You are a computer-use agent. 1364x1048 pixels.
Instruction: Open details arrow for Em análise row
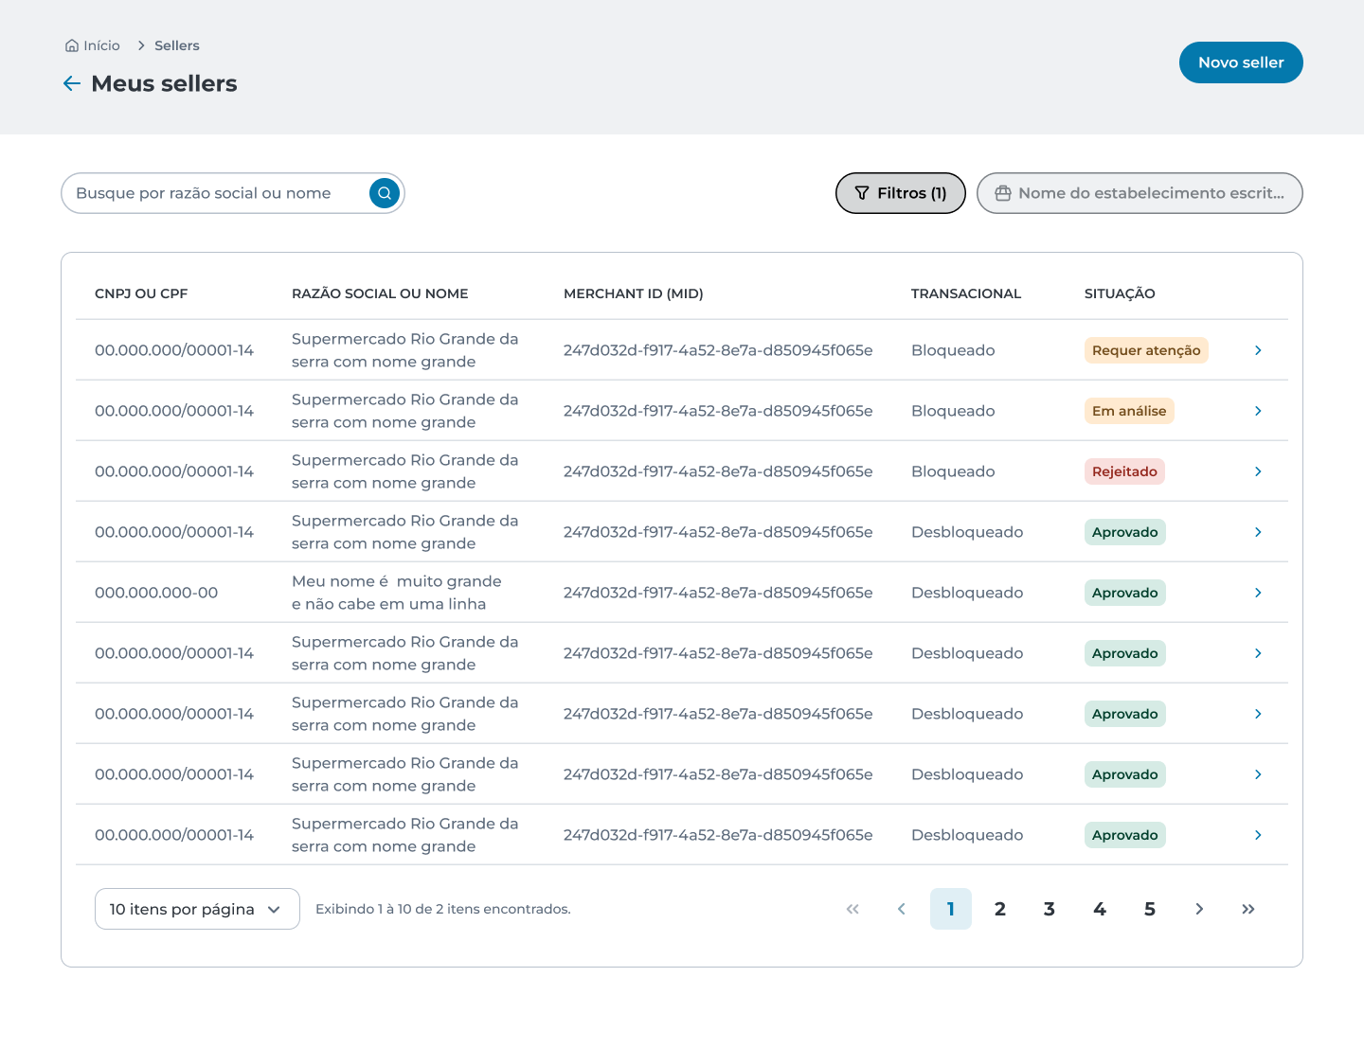pyautogui.click(x=1258, y=411)
